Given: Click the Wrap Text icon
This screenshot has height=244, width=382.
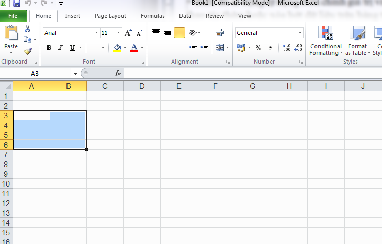Looking at the screenshot, I should click(220, 33).
